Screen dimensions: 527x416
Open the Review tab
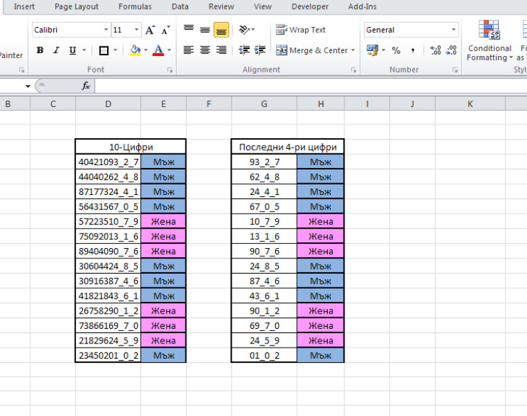pyautogui.click(x=221, y=6)
